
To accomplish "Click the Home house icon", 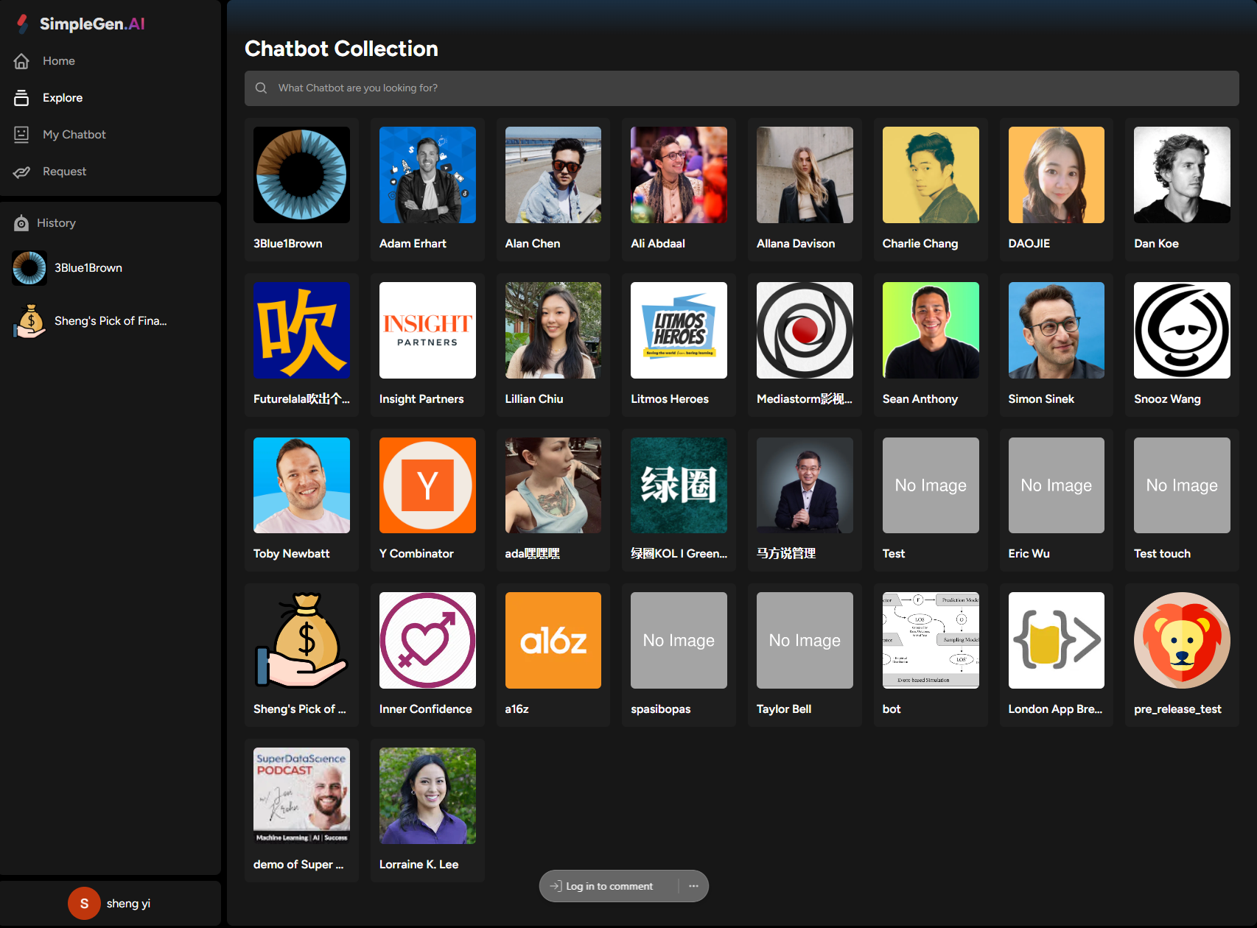I will pyautogui.click(x=21, y=61).
